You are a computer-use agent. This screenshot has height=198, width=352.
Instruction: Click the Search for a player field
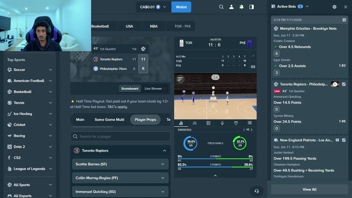(x=120, y=136)
